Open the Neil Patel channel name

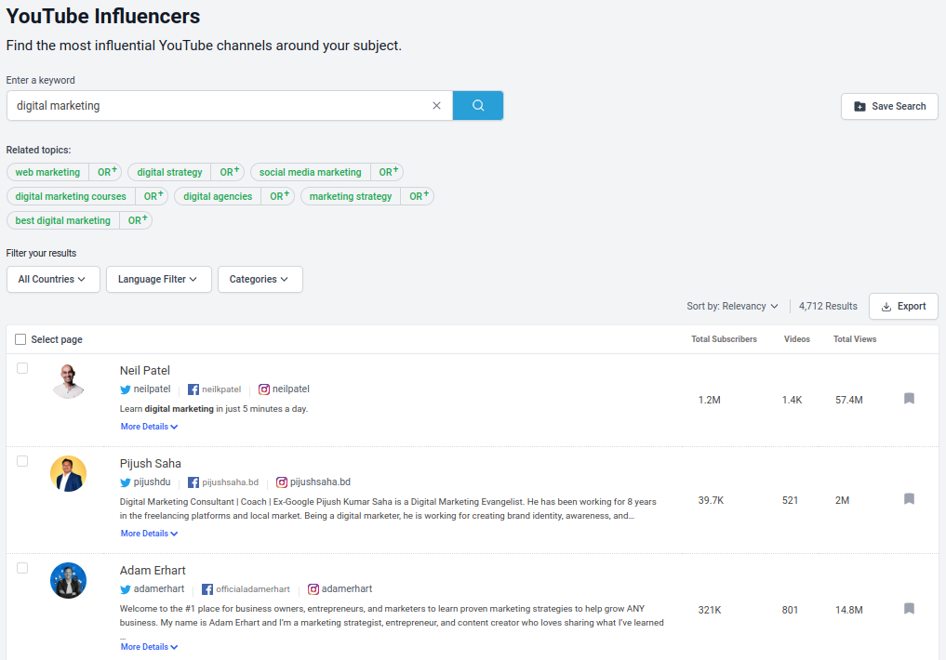tap(145, 370)
